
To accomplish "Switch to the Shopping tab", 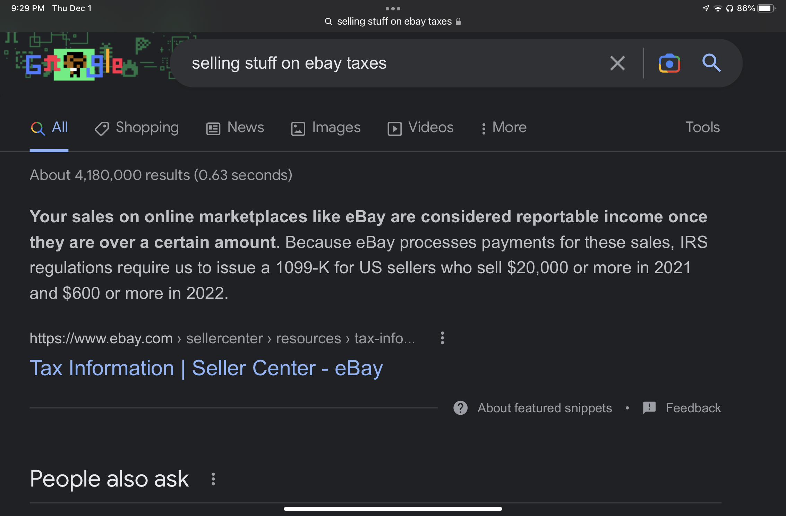I will click(x=137, y=128).
